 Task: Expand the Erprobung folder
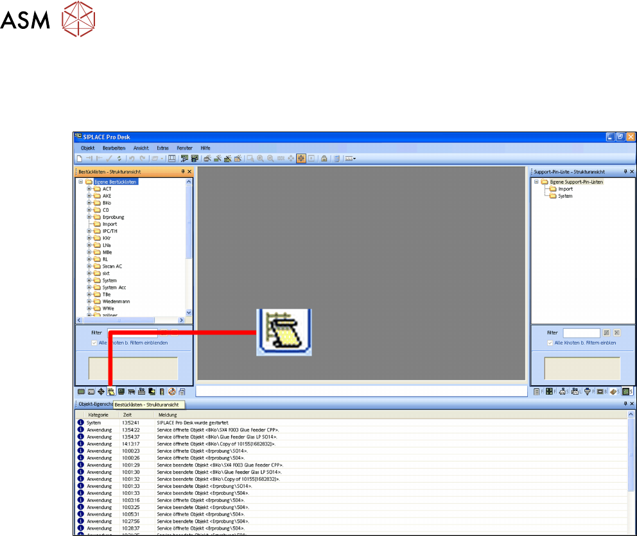click(x=89, y=217)
